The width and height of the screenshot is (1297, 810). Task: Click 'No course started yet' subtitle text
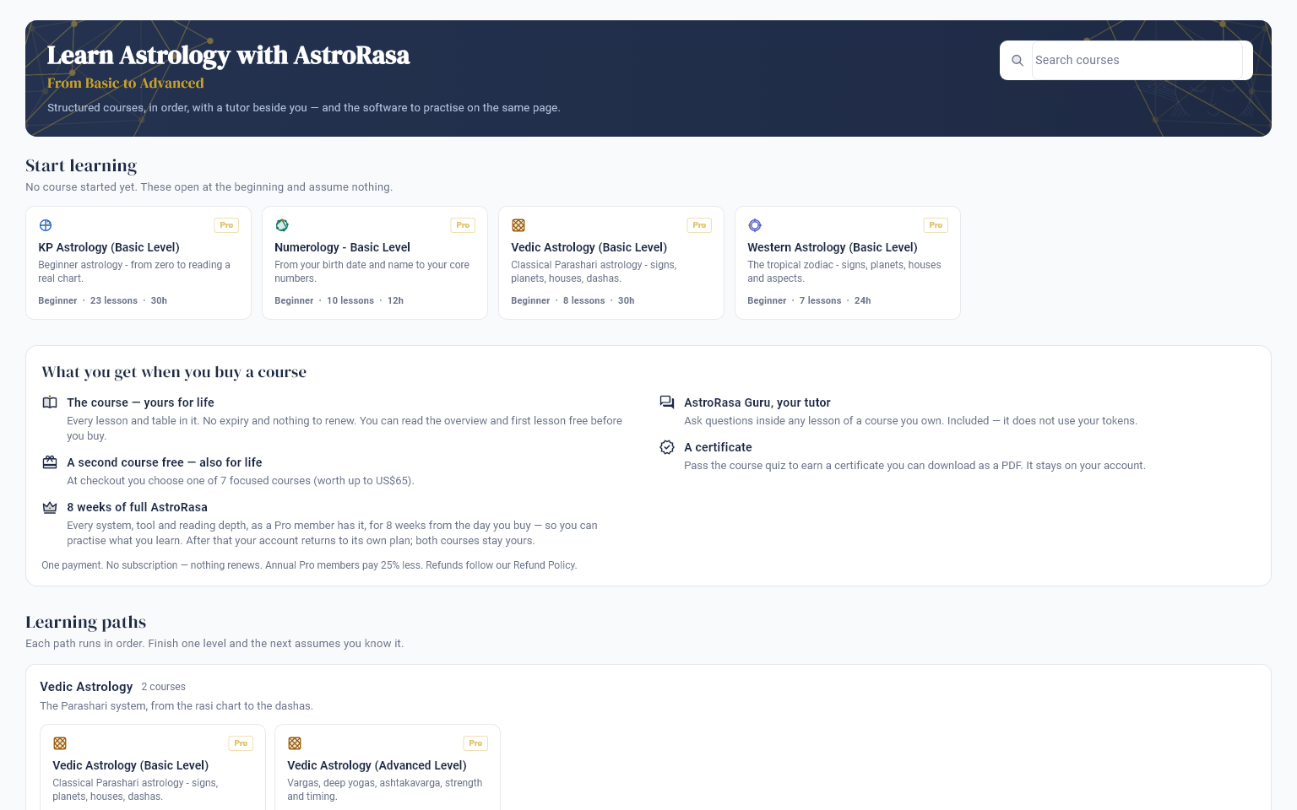(209, 187)
